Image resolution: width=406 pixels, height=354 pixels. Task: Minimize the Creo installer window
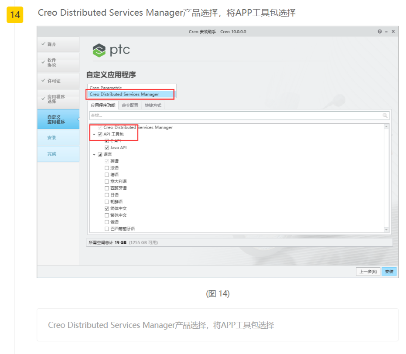386,31
